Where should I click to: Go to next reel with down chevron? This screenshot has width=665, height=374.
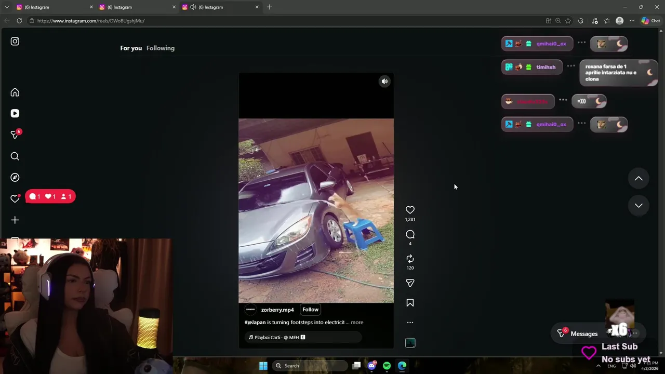point(639,205)
